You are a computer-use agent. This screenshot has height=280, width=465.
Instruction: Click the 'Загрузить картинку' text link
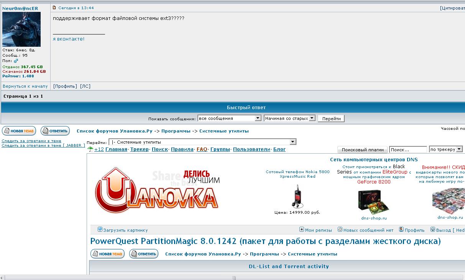[125, 230]
